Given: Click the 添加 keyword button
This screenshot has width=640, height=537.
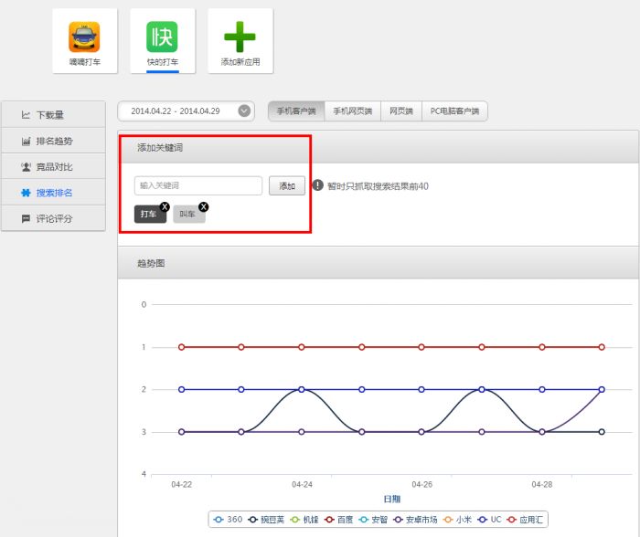Looking at the screenshot, I should [287, 186].
